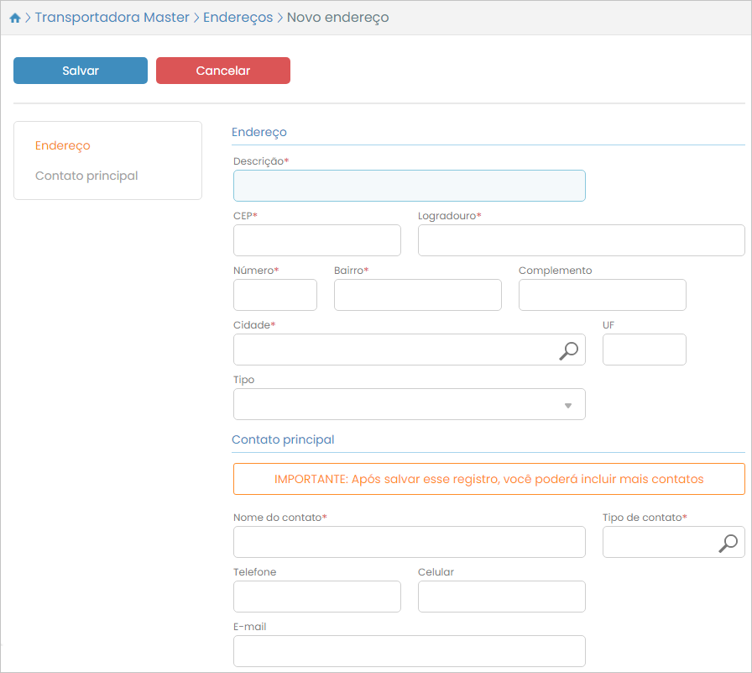The width and height of the screenshot is (752, 673).
Task: Expand the Tipo dropdown arrow
Action: tap(568, 405)
